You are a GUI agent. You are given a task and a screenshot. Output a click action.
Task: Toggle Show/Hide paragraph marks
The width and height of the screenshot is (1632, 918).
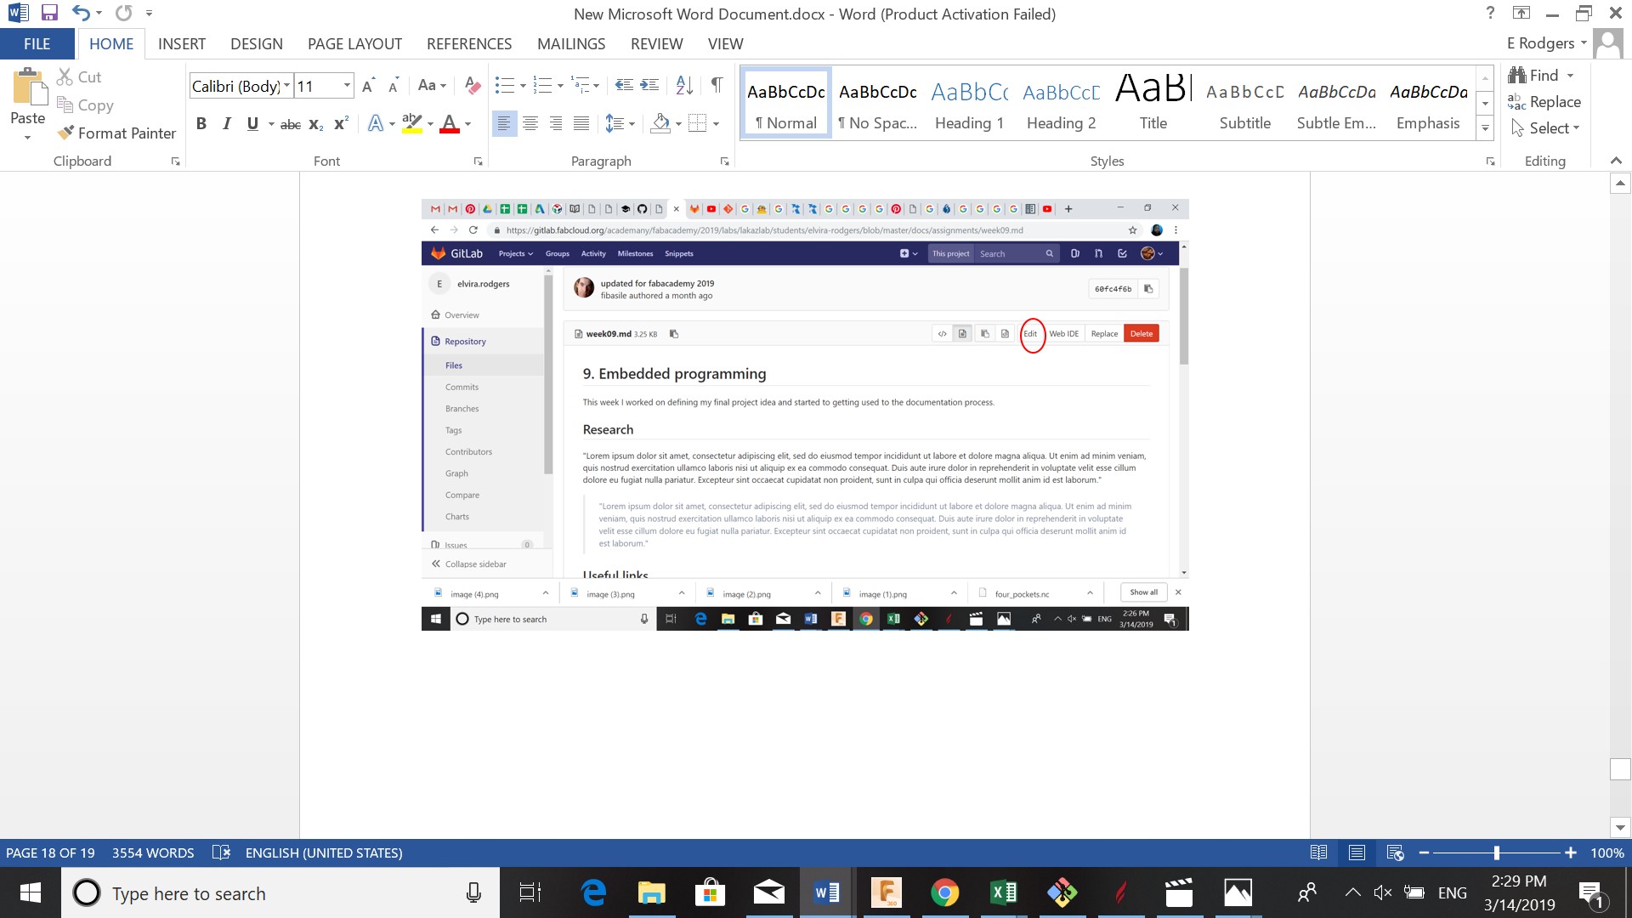click(717, 85)
